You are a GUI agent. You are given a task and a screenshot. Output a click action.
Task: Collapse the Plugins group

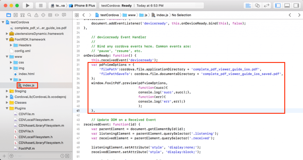click(7, 108)
